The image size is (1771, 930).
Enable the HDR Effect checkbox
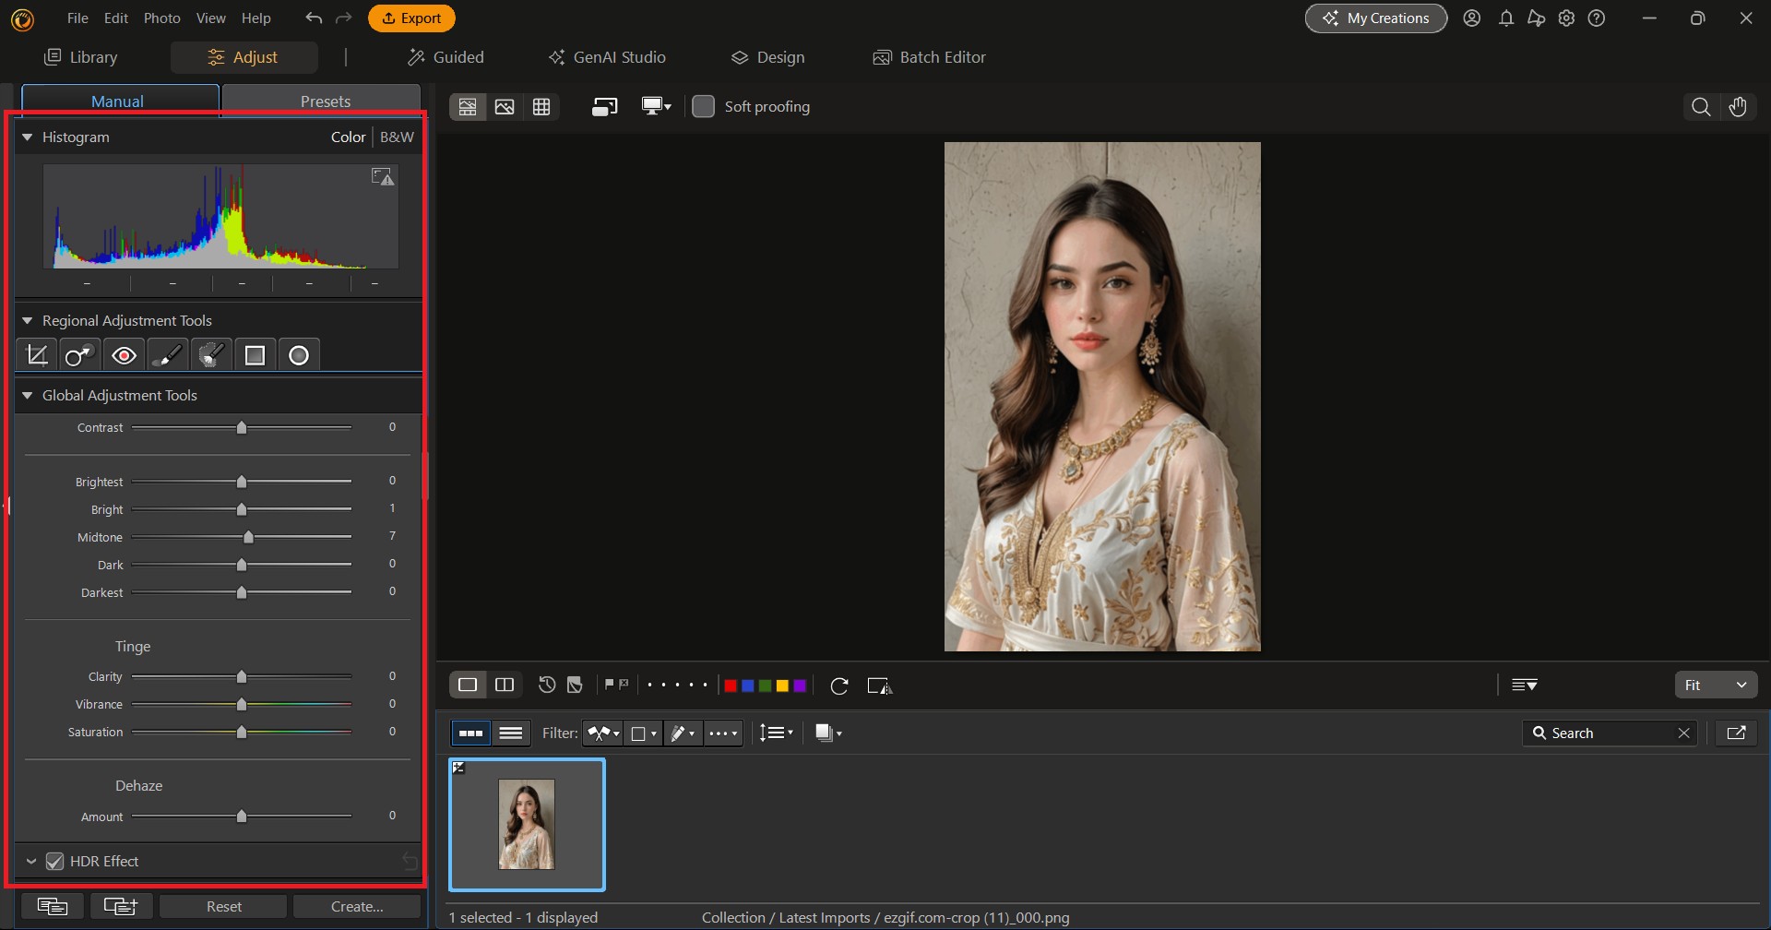point(56,861)
